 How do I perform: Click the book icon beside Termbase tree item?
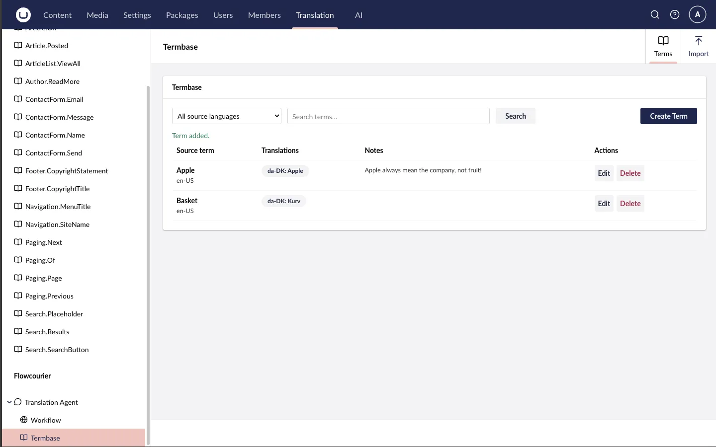coord(23,438)
